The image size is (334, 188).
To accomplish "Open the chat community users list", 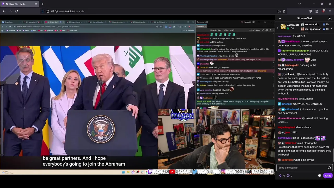I will pyautogui.click(x=330, y=18).
